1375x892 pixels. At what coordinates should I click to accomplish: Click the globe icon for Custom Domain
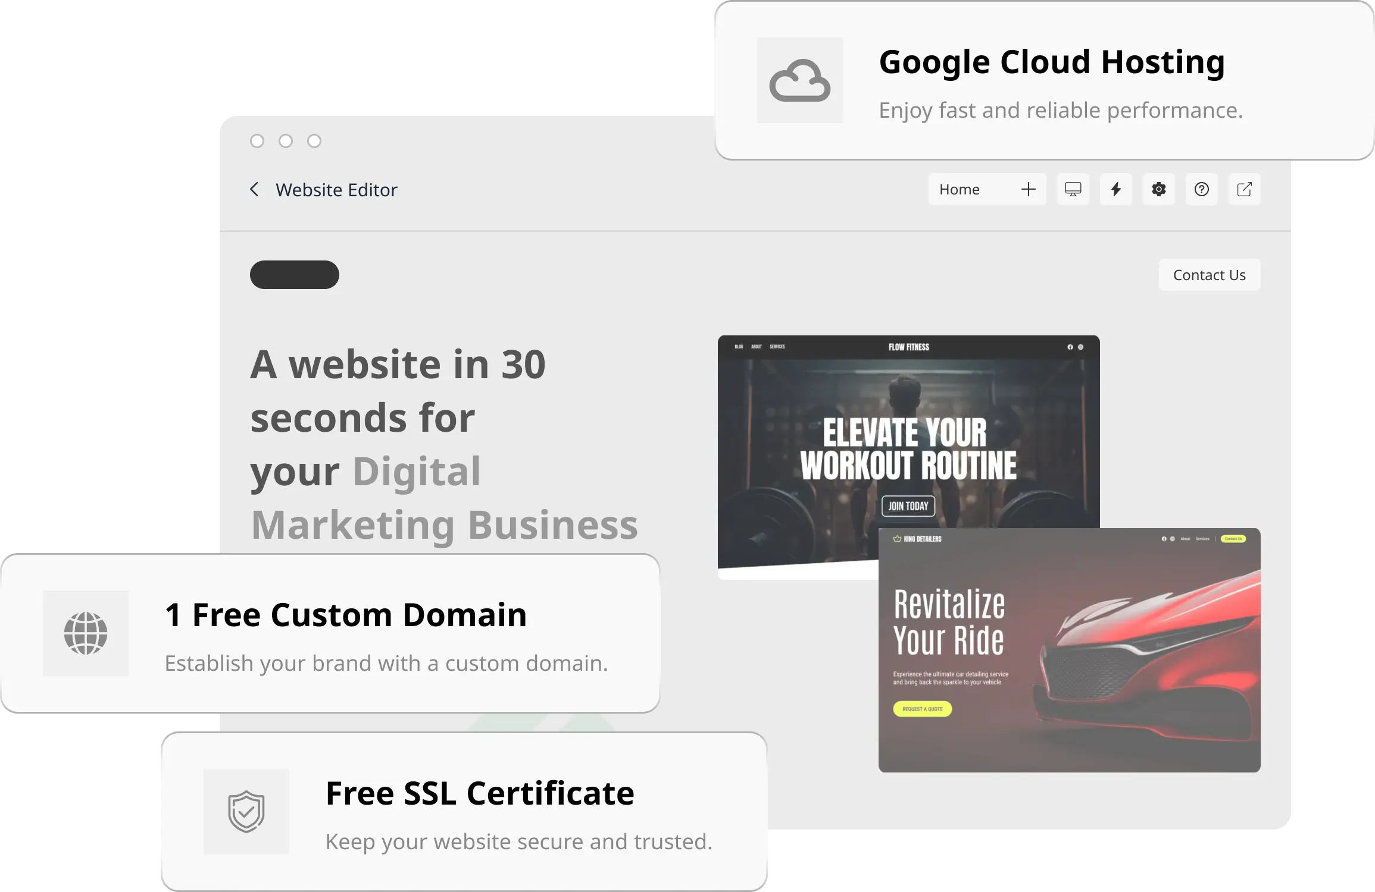pyautogui.click(x=86, y=633)
